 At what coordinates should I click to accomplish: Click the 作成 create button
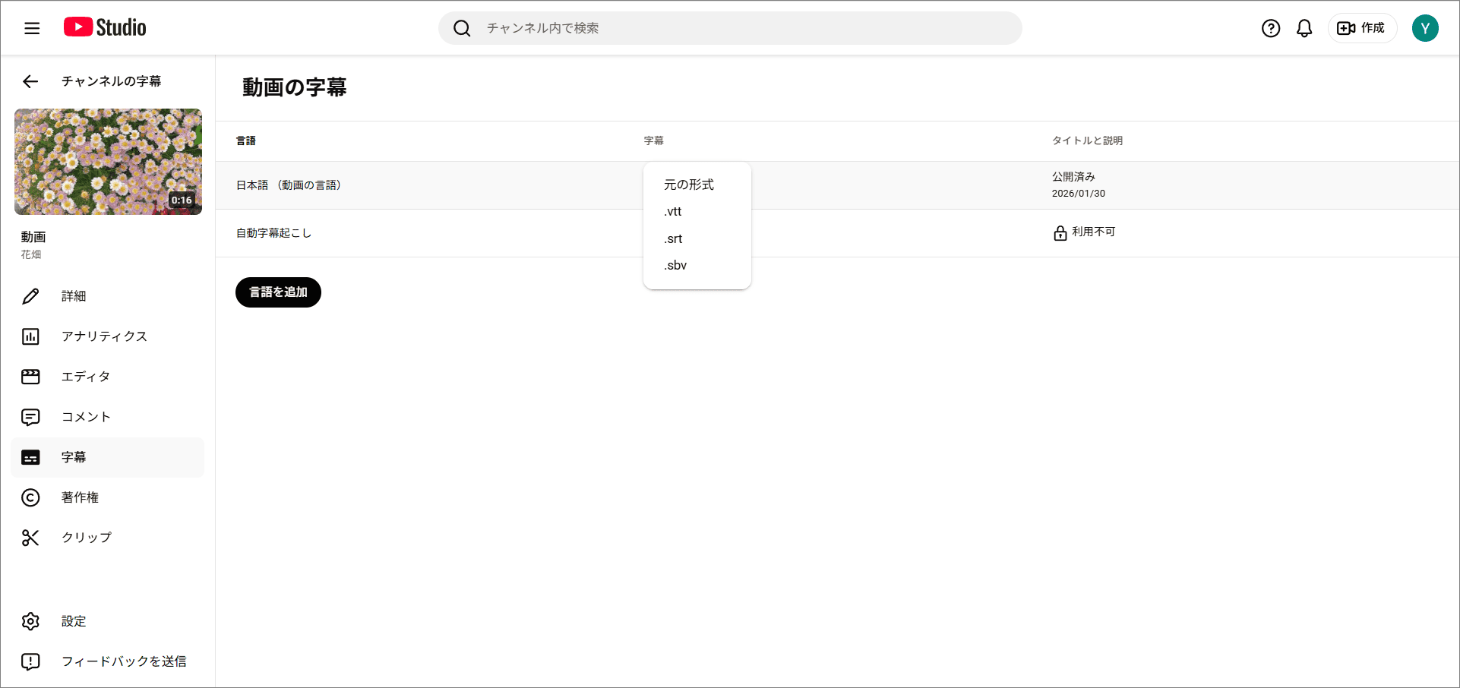[x=1362, y=28]
